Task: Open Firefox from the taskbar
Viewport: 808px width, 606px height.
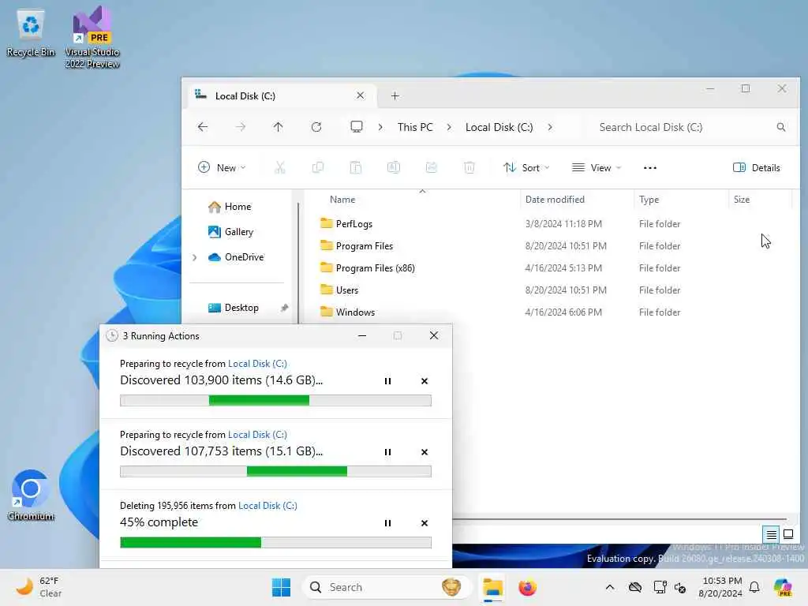Action: pyautogui.click(x=527, y=587)
